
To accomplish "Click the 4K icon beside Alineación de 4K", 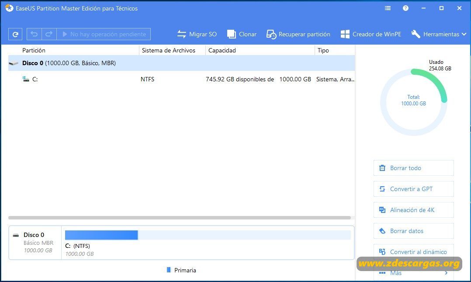I will pos(382,210).
